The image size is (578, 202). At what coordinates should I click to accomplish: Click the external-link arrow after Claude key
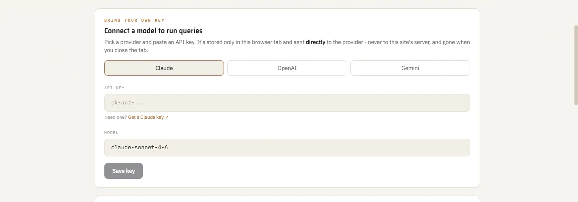[167, 117]
